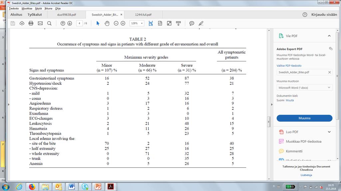Click the Muuta language link
The image size is (341, 191).
(290, 100)
